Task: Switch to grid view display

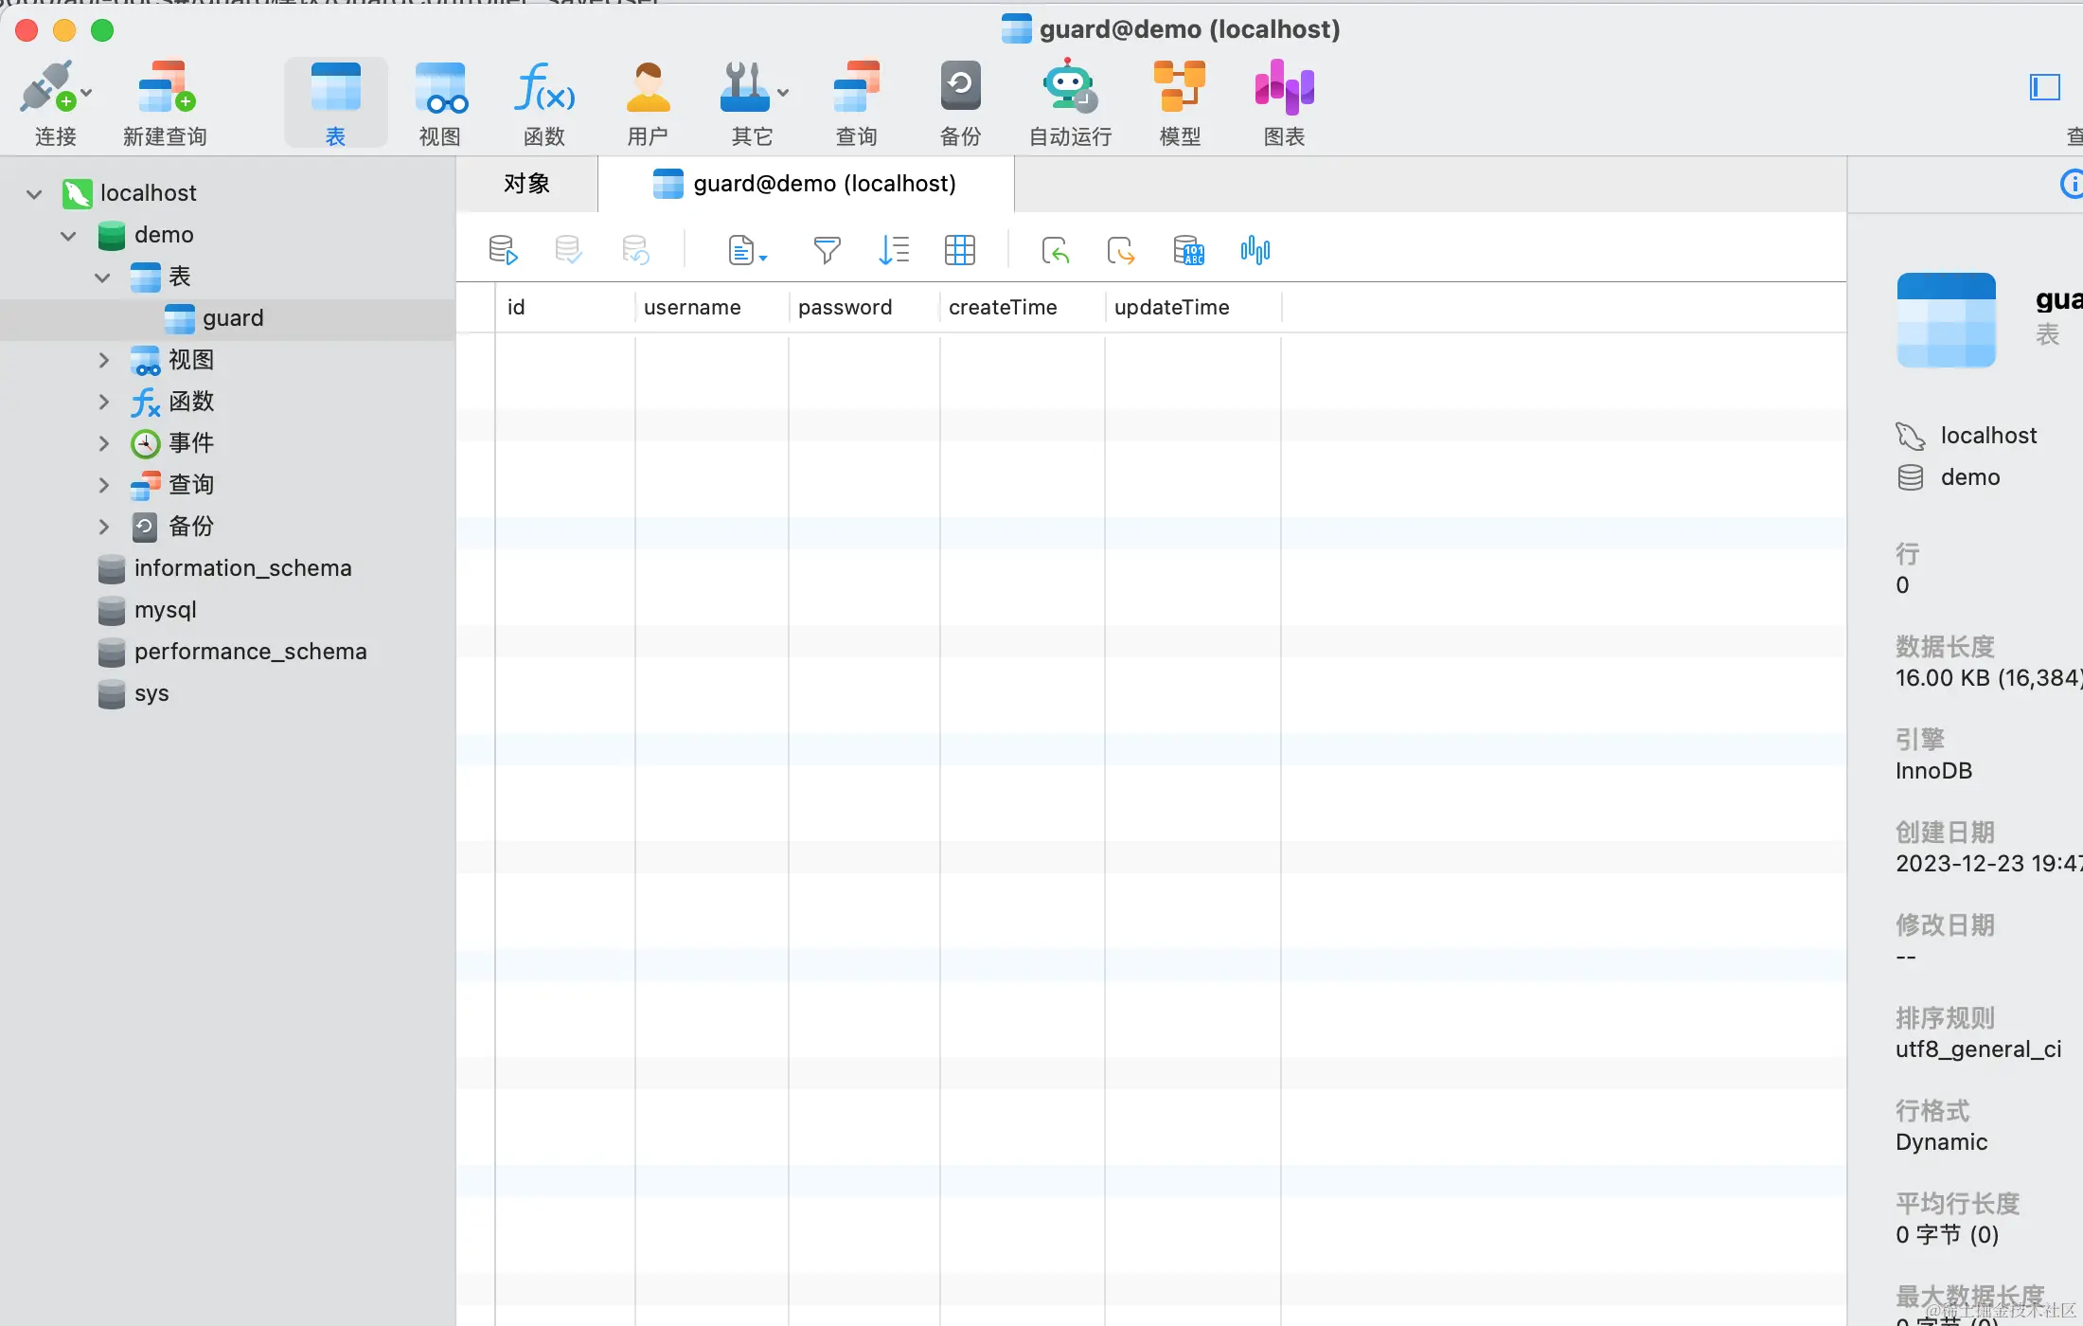Action: 959,250
